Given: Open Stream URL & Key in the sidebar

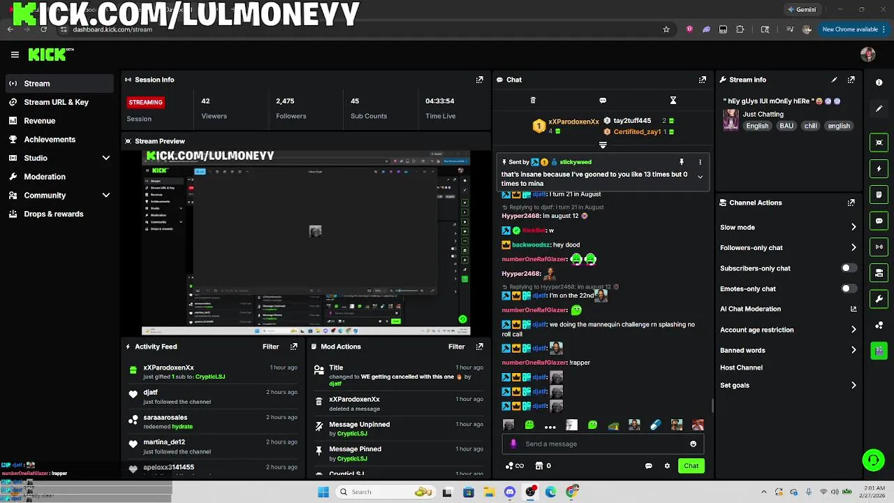Looking at the screenshot, I should (59, 102).
